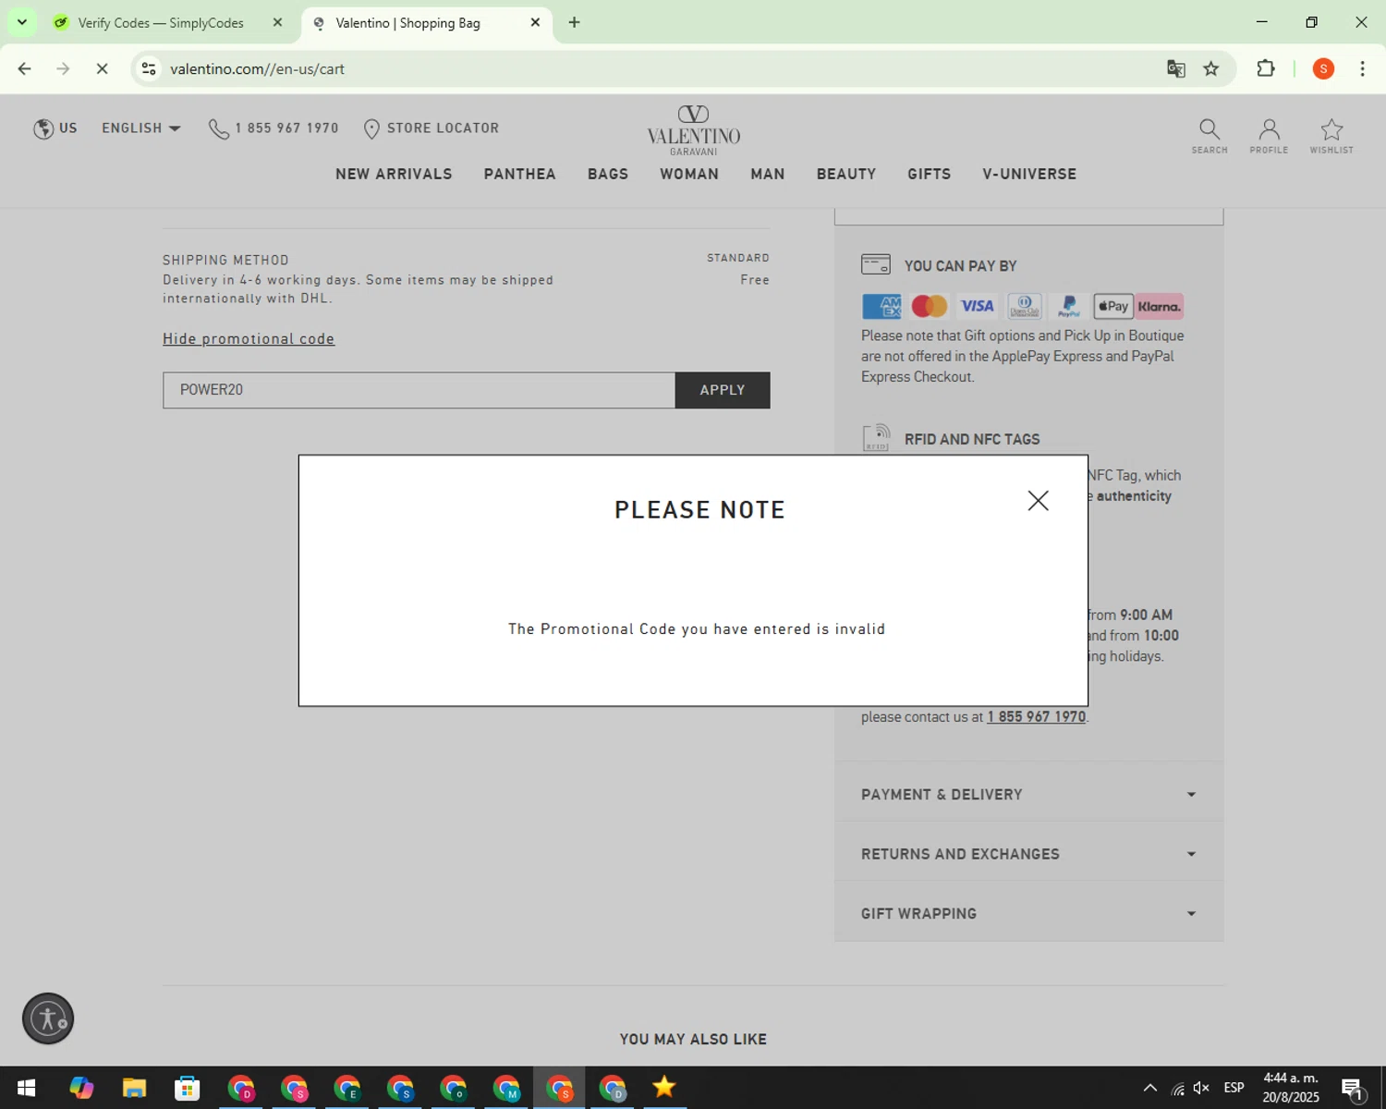Close the Valentino Shopping Bag tab

click(x=535, y=23)
